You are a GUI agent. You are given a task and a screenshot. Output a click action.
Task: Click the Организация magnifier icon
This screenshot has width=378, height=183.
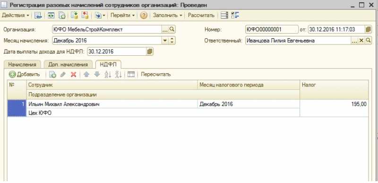172,29
